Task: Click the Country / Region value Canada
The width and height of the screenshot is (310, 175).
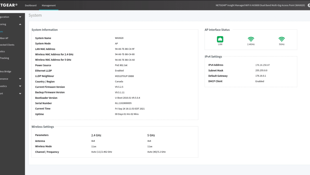Action: point(119,82)
